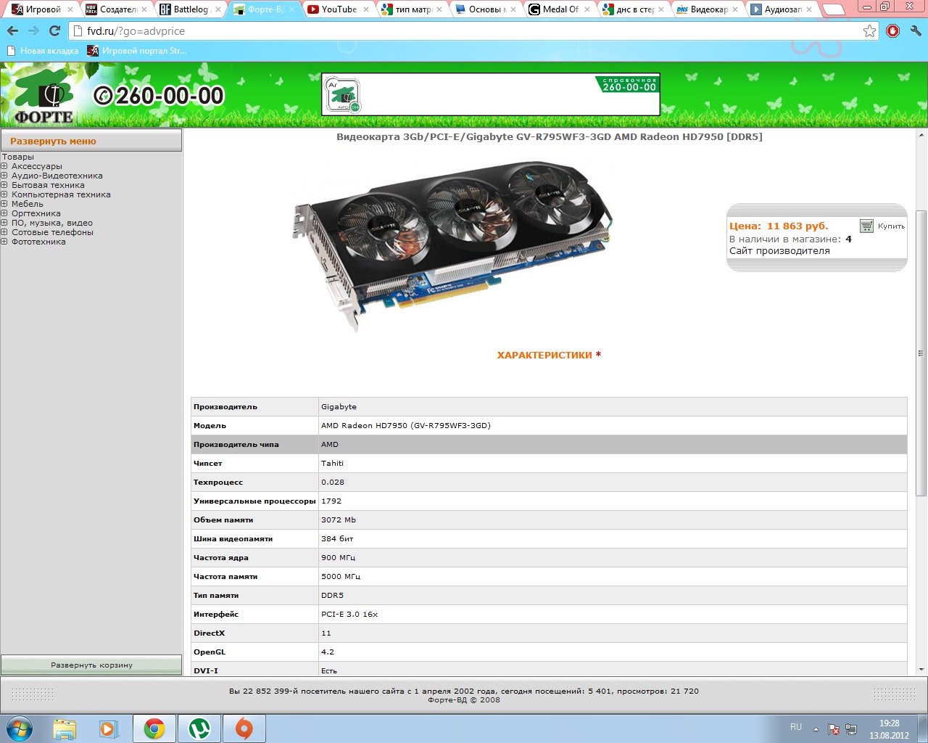Click the Тип памяти row label
This screenshot has height=743, width=928.
216,595
